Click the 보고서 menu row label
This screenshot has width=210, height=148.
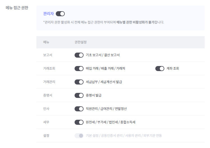[48, 55]
